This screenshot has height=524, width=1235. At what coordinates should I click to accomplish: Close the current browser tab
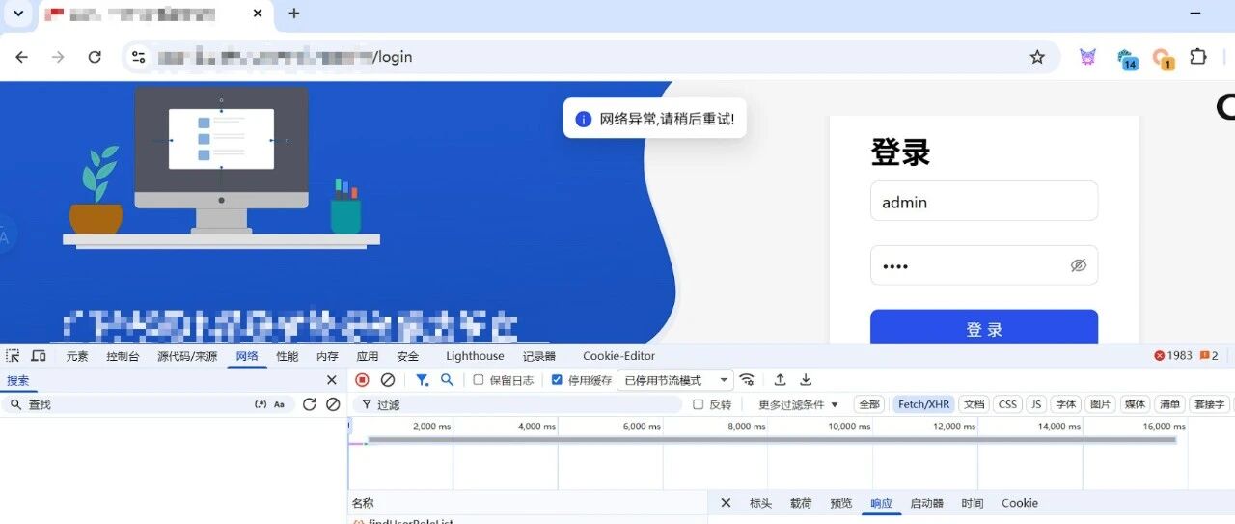pos(257,14)
